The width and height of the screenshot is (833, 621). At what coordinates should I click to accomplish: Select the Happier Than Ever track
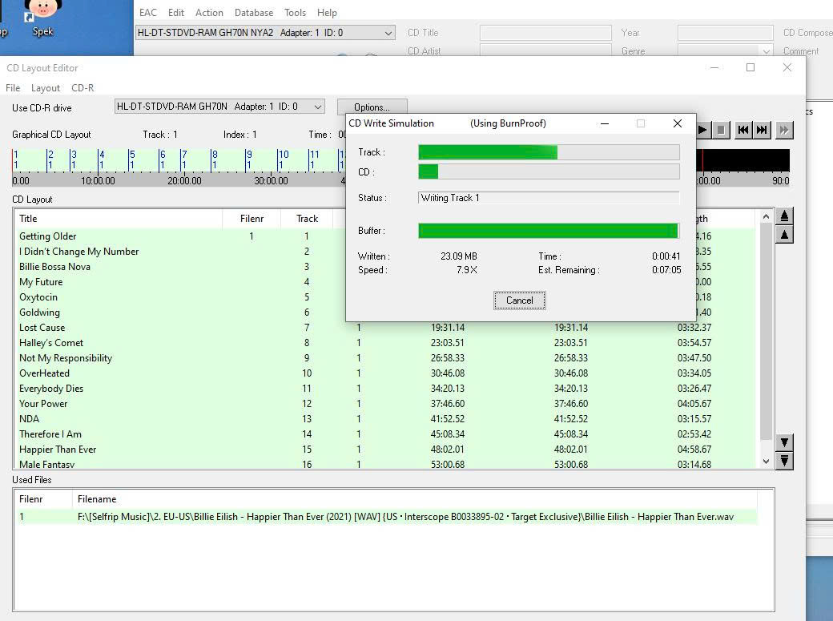[x=386, y=450]
